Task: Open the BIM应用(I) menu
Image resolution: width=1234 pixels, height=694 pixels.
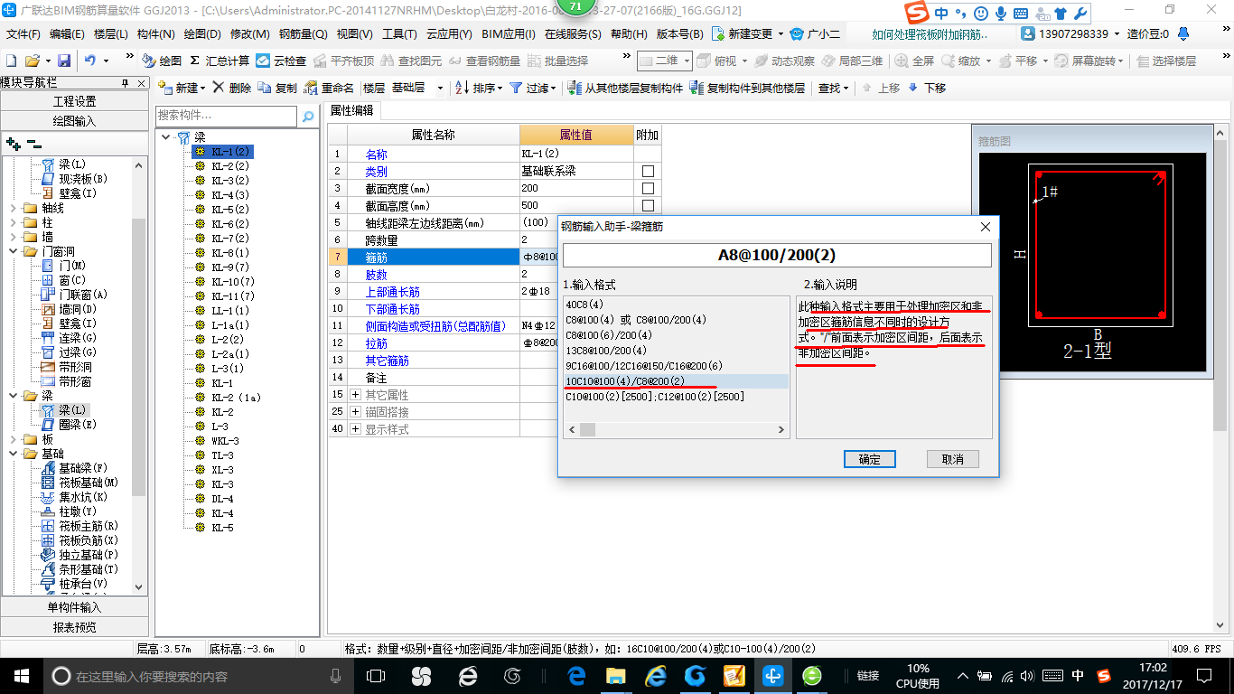Action: (509, 33)
